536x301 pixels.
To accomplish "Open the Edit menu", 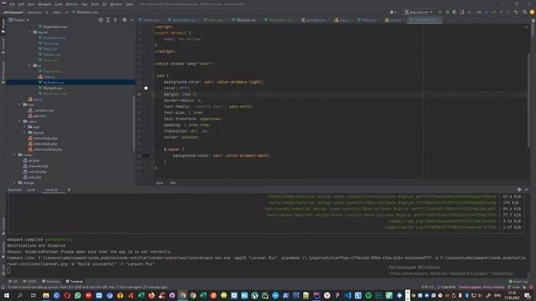I will click(x=21, y=4).
